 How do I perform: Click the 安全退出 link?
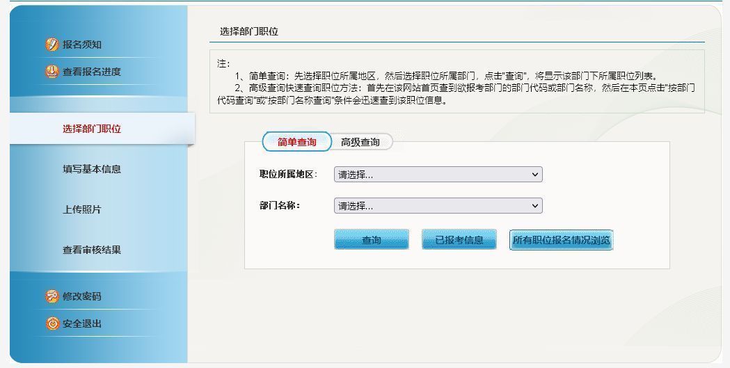pos(82,323)
